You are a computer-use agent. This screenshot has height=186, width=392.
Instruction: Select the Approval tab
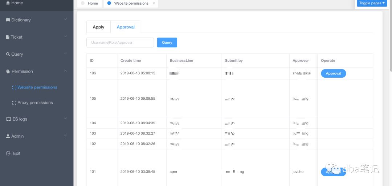126,27
